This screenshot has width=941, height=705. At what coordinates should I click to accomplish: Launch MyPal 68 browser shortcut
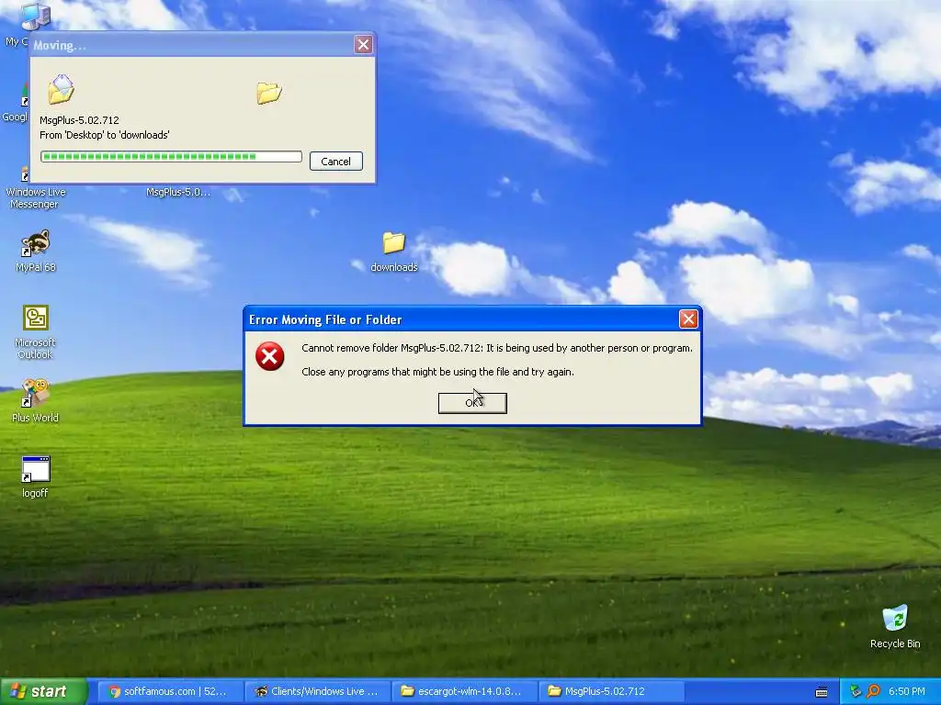click(36, 252)
